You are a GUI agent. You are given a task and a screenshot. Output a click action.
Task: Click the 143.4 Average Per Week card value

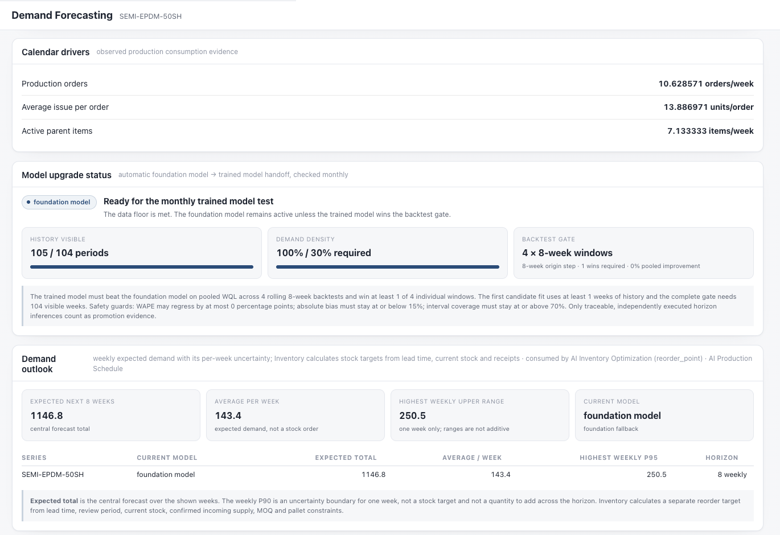pyautogui.click(x=228, y=415)
